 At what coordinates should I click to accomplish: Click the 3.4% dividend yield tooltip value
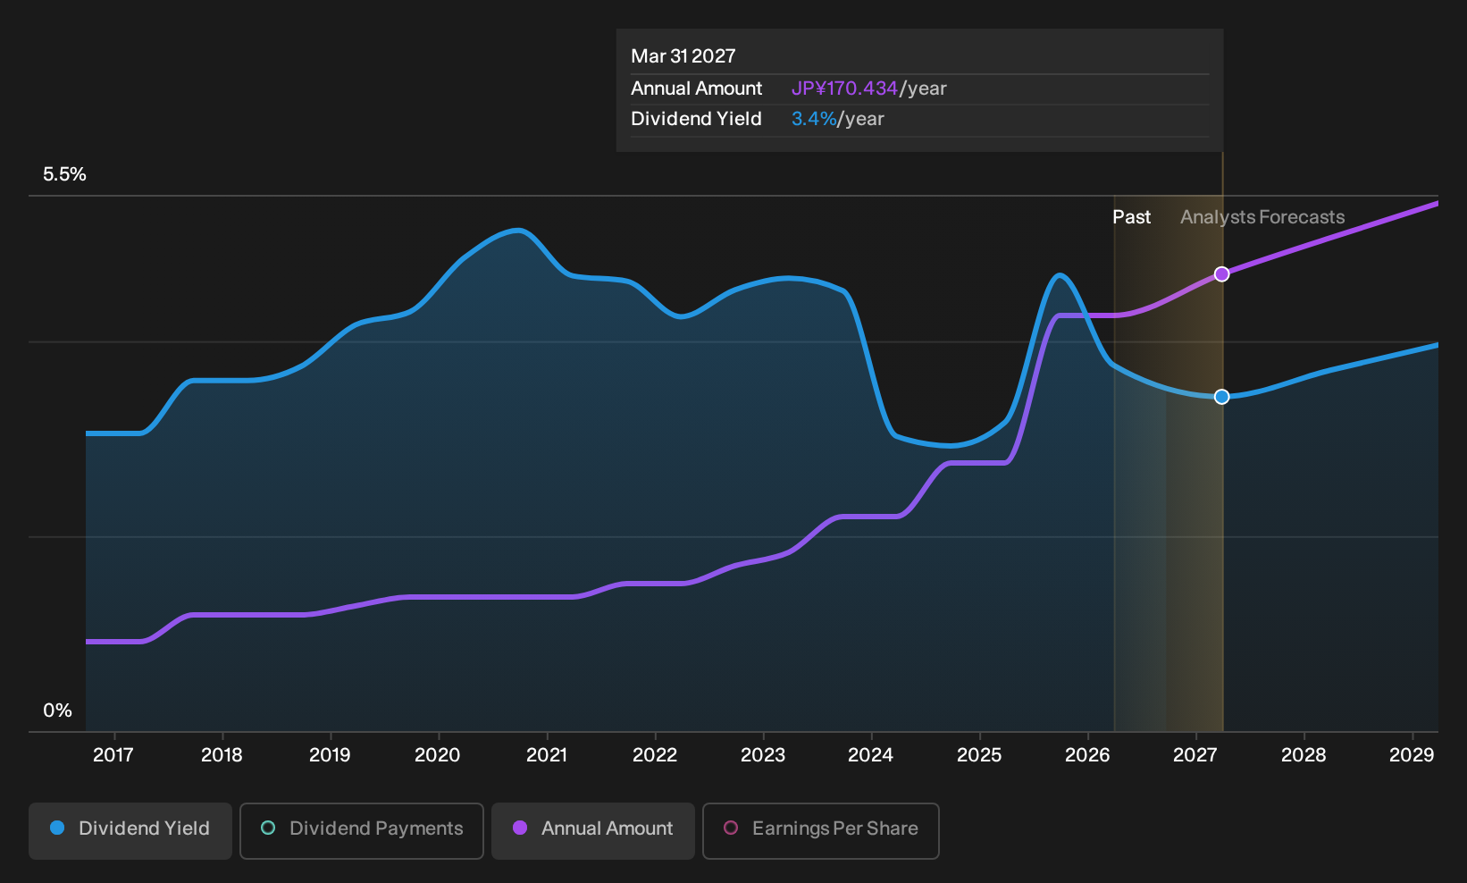tap(814, 119)
